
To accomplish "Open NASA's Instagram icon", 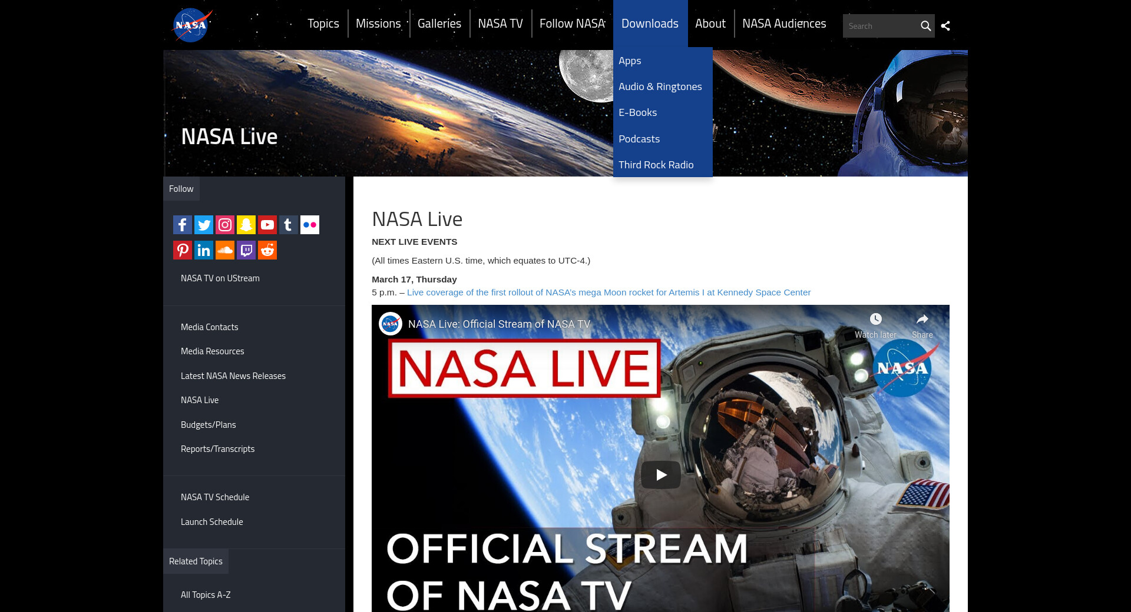I will pos(225,225).
